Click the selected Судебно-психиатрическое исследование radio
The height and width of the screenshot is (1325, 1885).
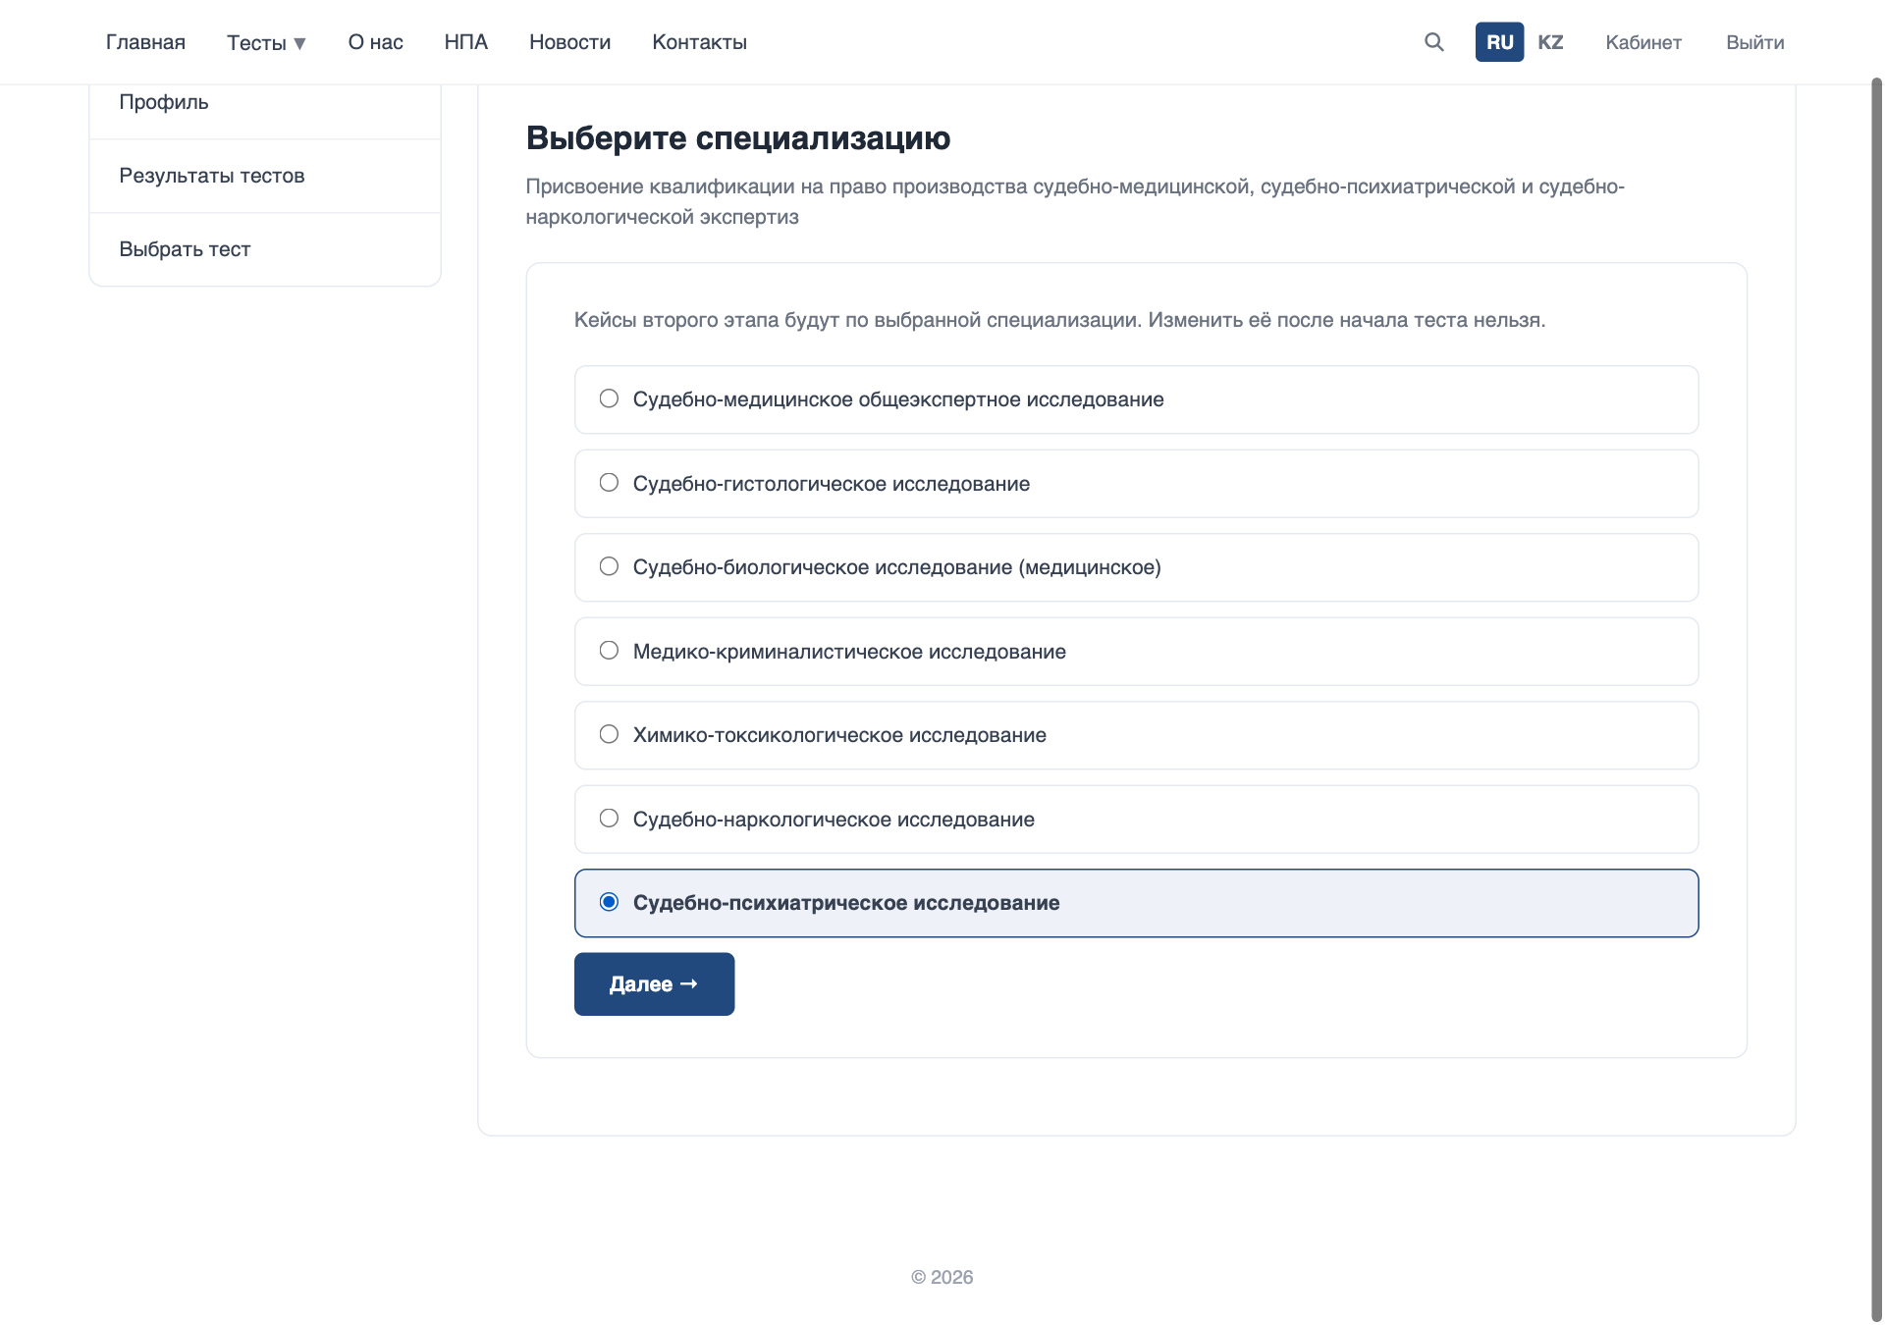click(x=609, y=902)
